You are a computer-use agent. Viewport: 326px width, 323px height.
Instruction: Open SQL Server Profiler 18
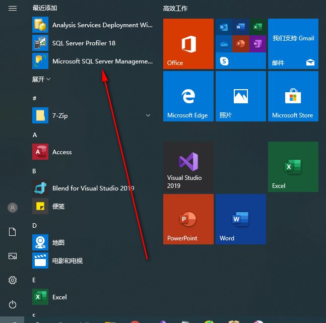tap(93, 43)
